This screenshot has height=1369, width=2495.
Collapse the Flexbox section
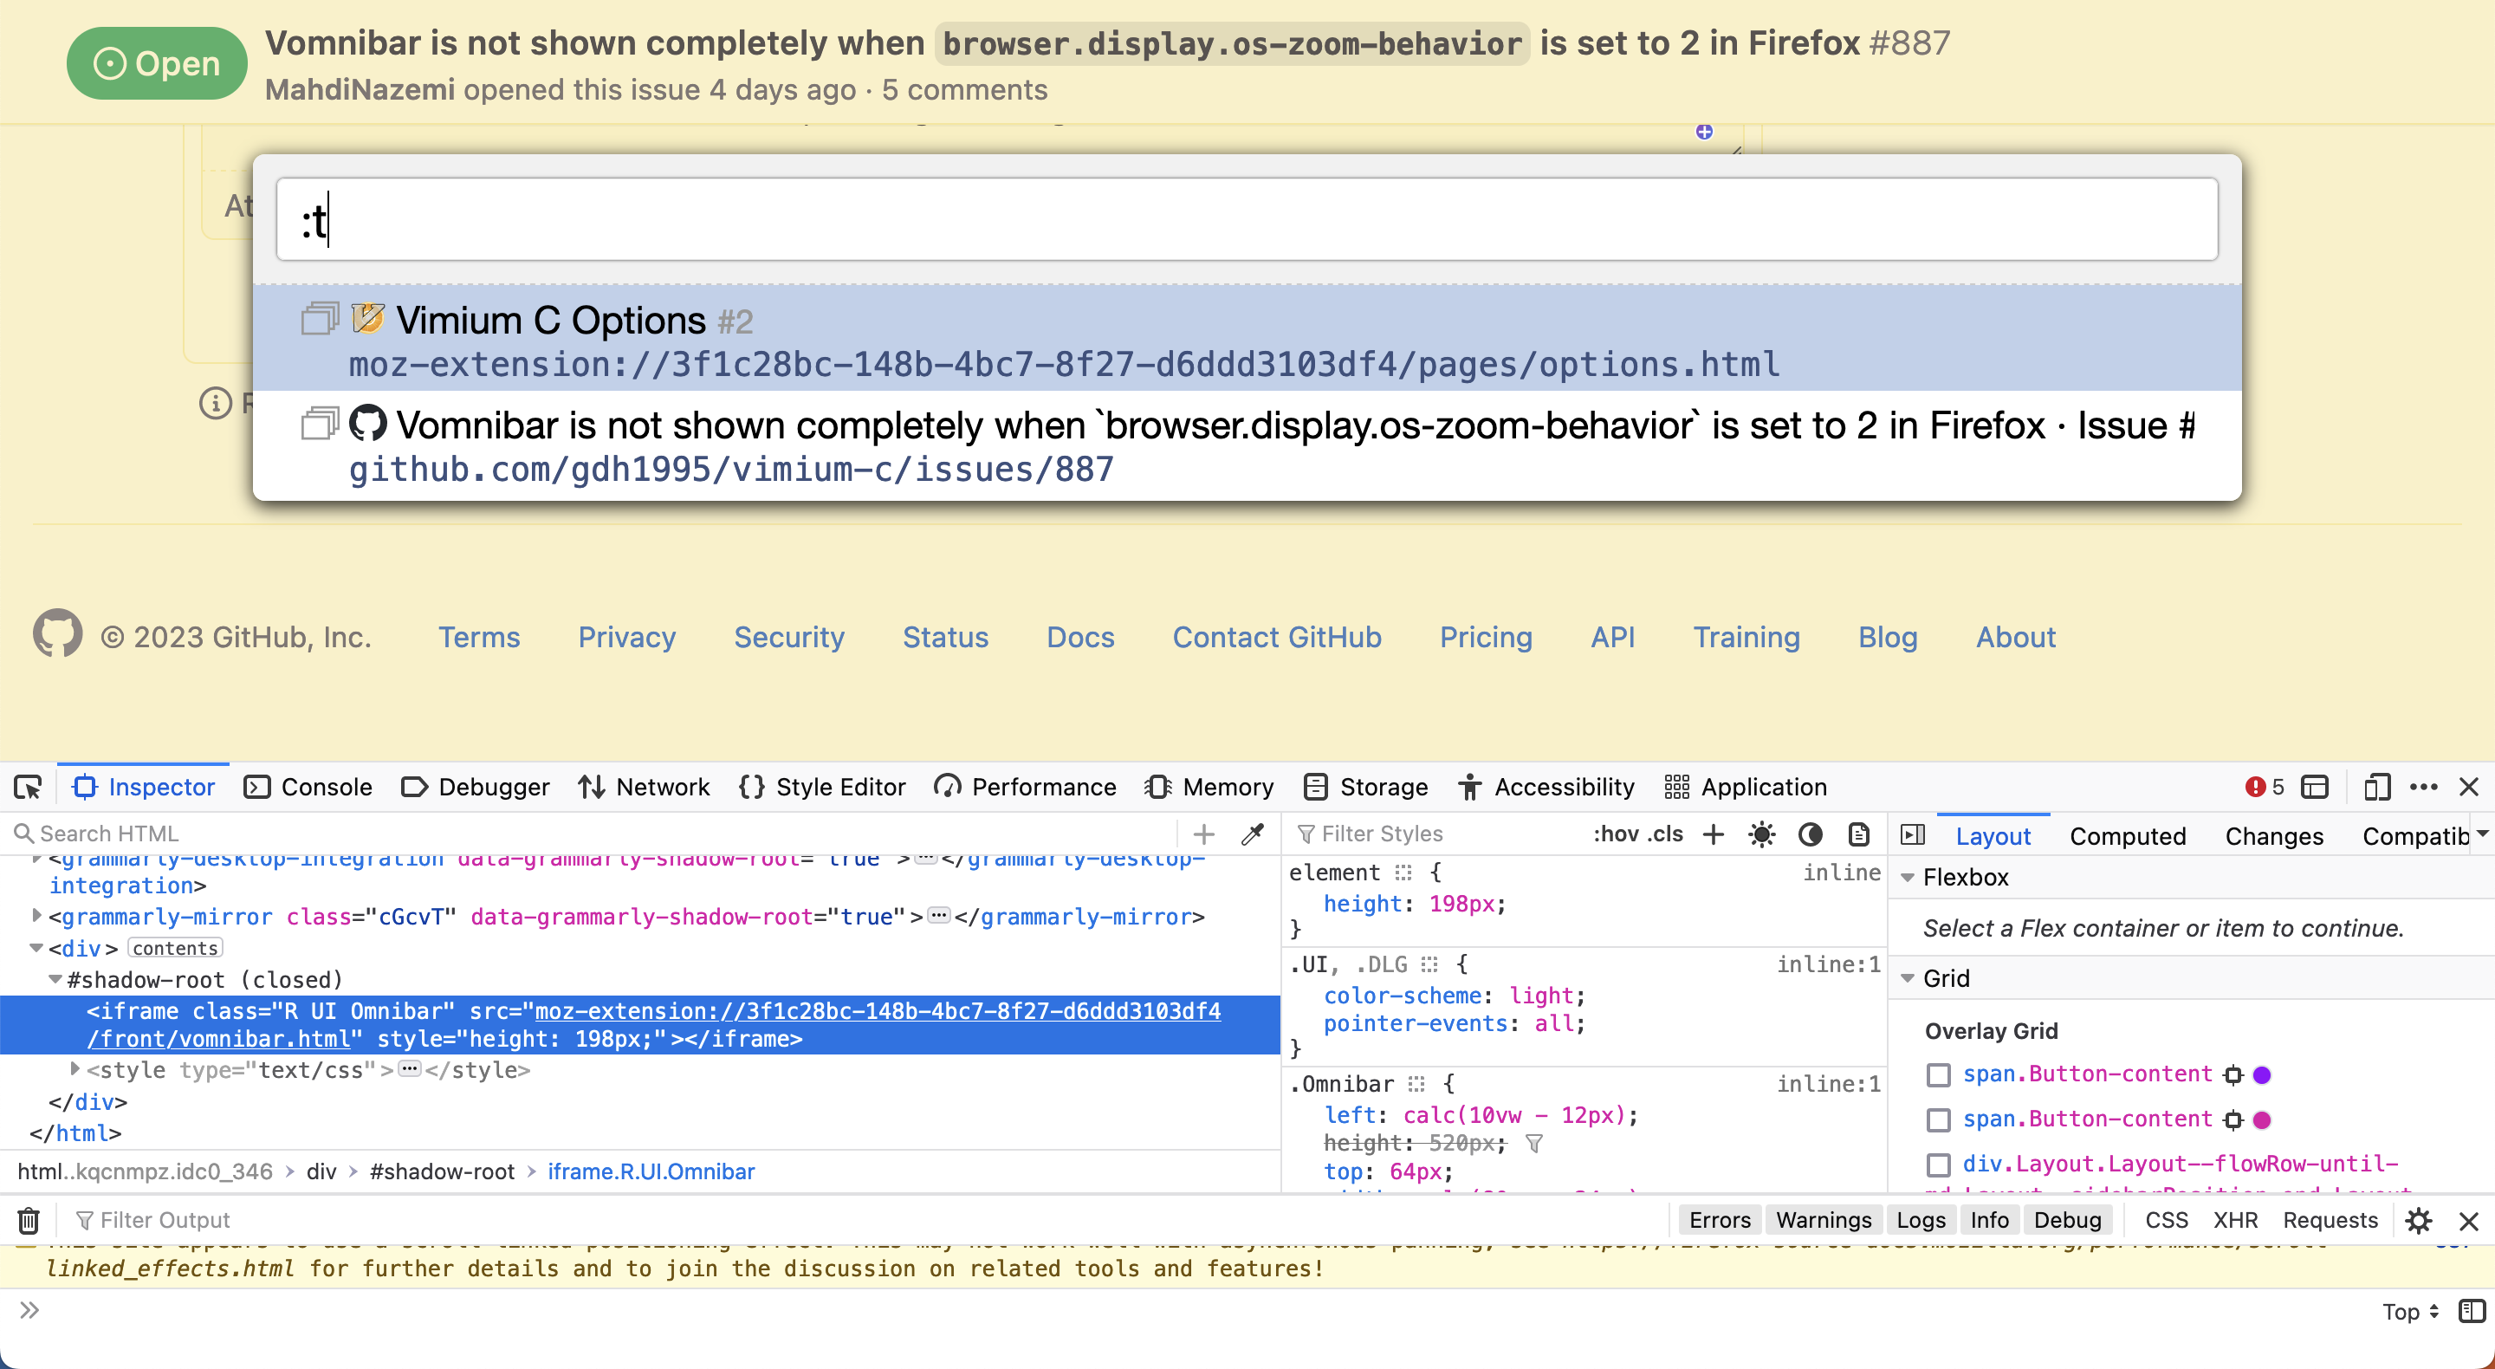[1909, 878]
